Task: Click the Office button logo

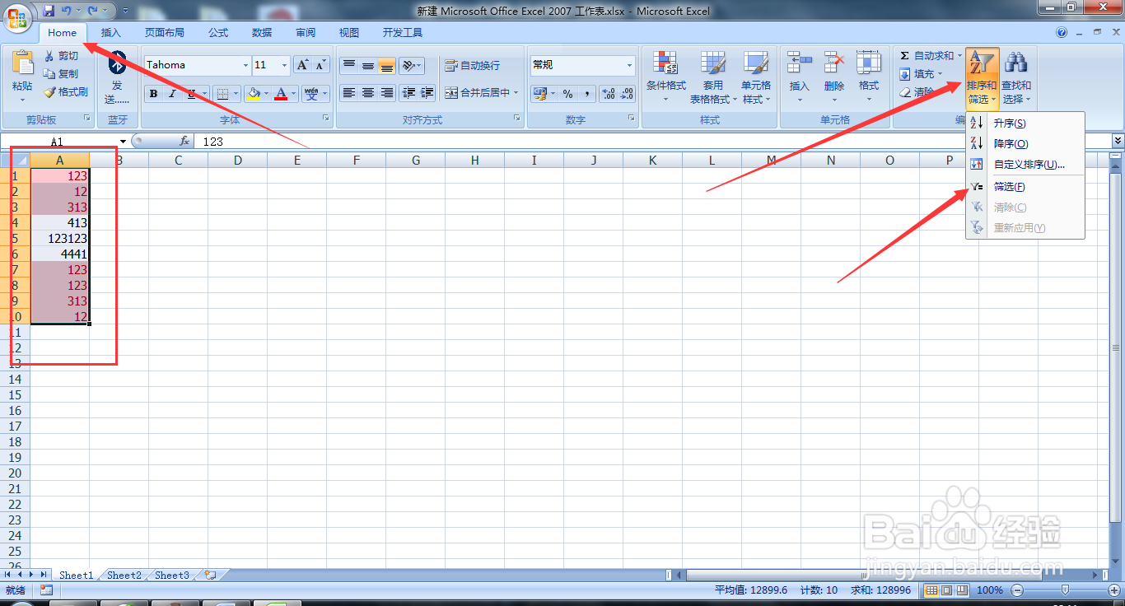Action: coord(16,16)
